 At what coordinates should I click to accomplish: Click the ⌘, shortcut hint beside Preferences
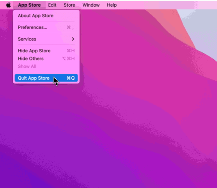(x=70, y=27)
